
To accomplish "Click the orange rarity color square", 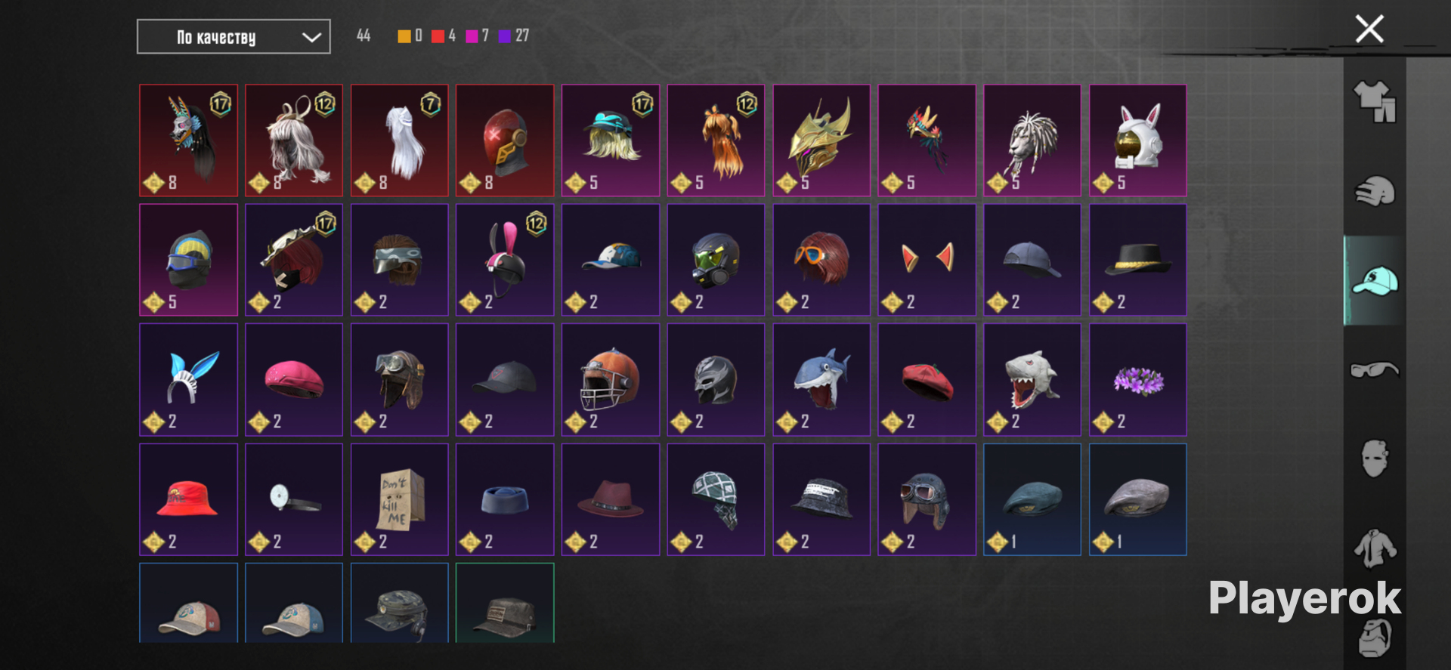I will tap(404, 36).
